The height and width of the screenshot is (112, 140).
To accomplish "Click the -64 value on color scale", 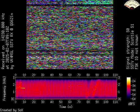I will coord(133,99).
